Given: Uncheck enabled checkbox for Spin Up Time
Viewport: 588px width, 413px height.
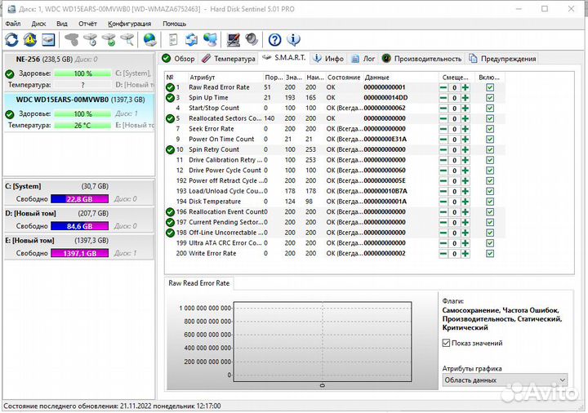Looking at the screenshot, I should click(x=490, y=98).
